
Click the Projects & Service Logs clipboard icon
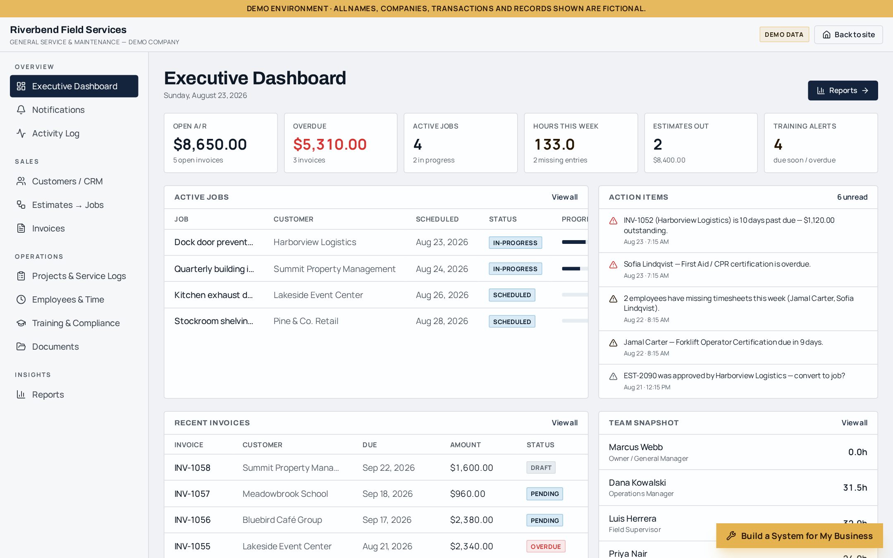21,276
